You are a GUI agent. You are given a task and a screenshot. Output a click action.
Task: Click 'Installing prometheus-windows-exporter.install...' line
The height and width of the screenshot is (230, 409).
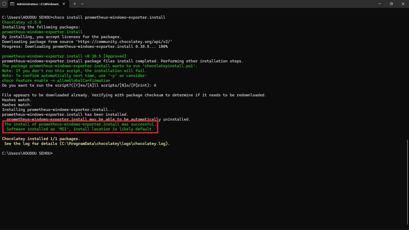pos(58,110)
